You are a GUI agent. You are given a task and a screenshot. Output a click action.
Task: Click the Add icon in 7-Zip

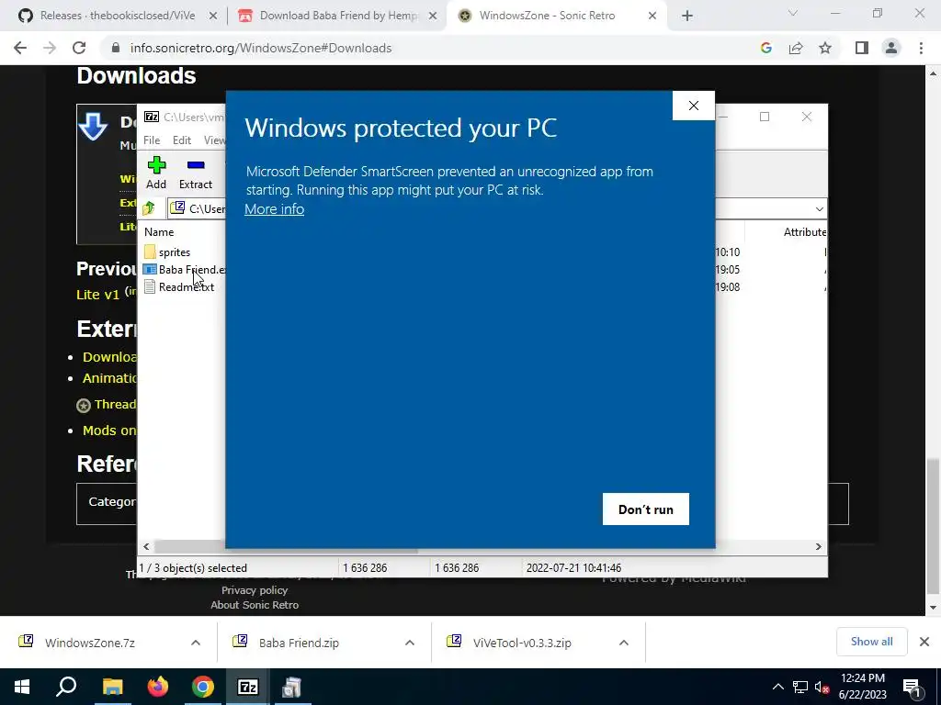click(156, 173)
